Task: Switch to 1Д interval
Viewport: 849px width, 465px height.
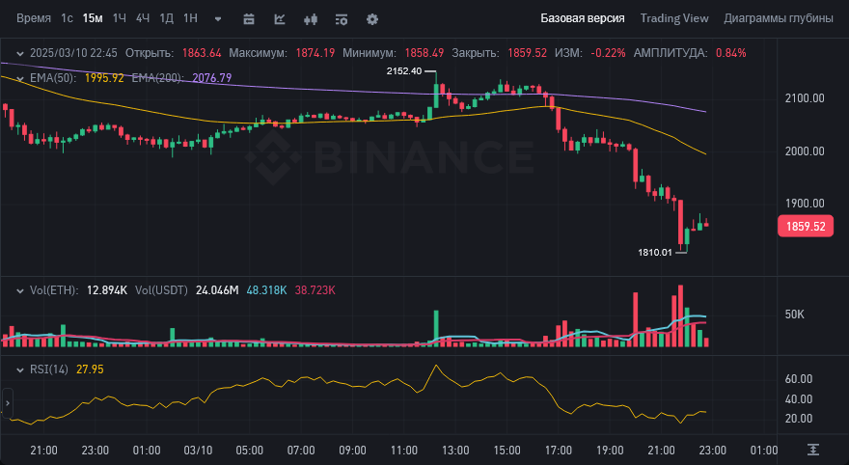Action: pos(166,18)
